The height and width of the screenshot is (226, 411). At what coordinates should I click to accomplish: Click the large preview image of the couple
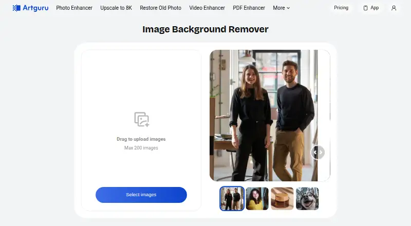tap(270, 116)
